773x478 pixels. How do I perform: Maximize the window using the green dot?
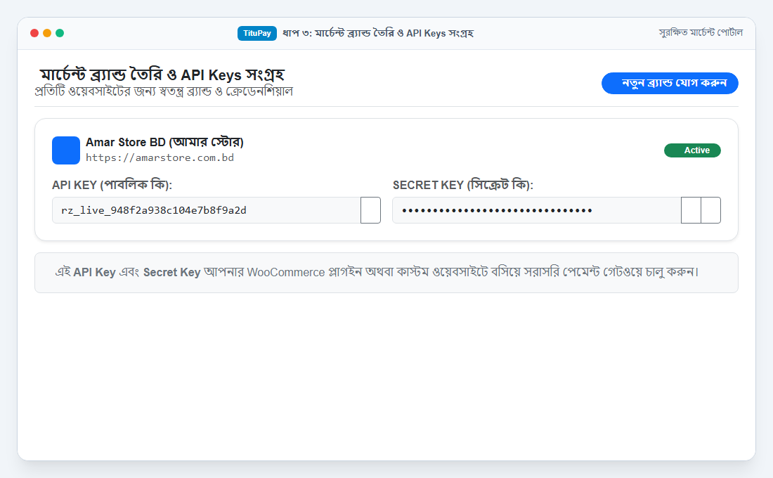[x=60, y=33]
